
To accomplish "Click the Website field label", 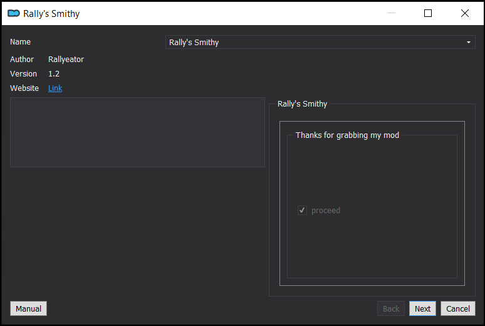I will click(24, 88).
